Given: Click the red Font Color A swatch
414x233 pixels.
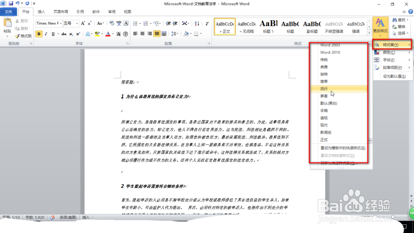Looking at the screenshot, I should click(108, 34).
